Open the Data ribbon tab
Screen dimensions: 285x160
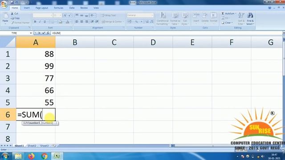72,8
